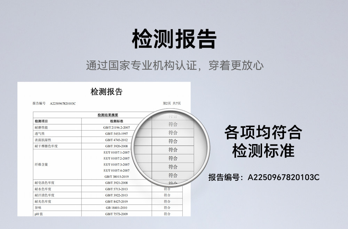Click the 耐皂洗色牢度 row label
This screenshot has height=229, width=348.
coord(44,183)
